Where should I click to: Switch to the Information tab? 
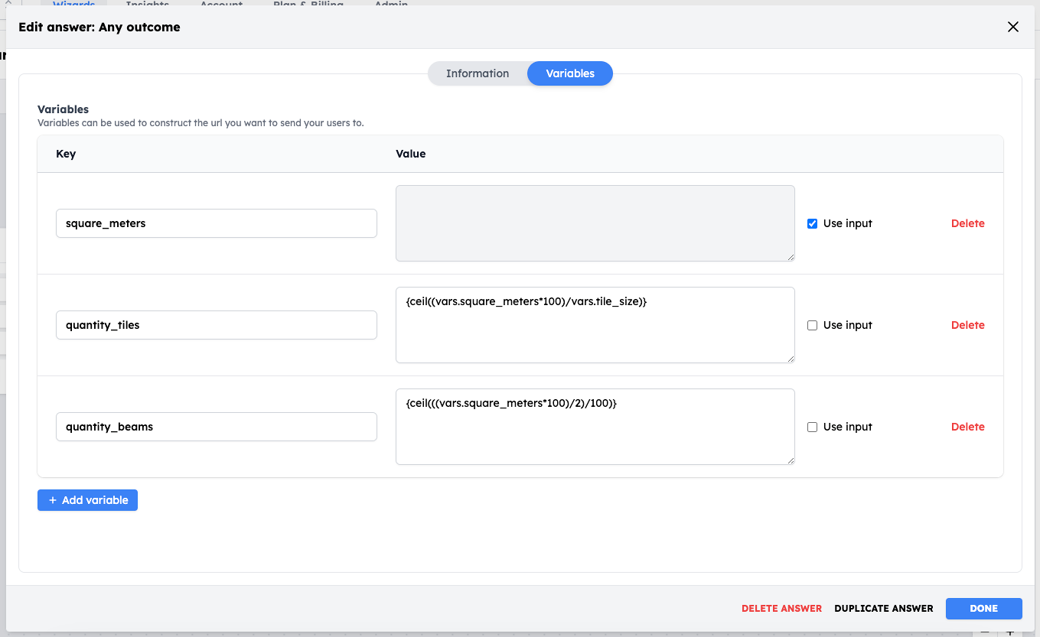pos(478,73)
